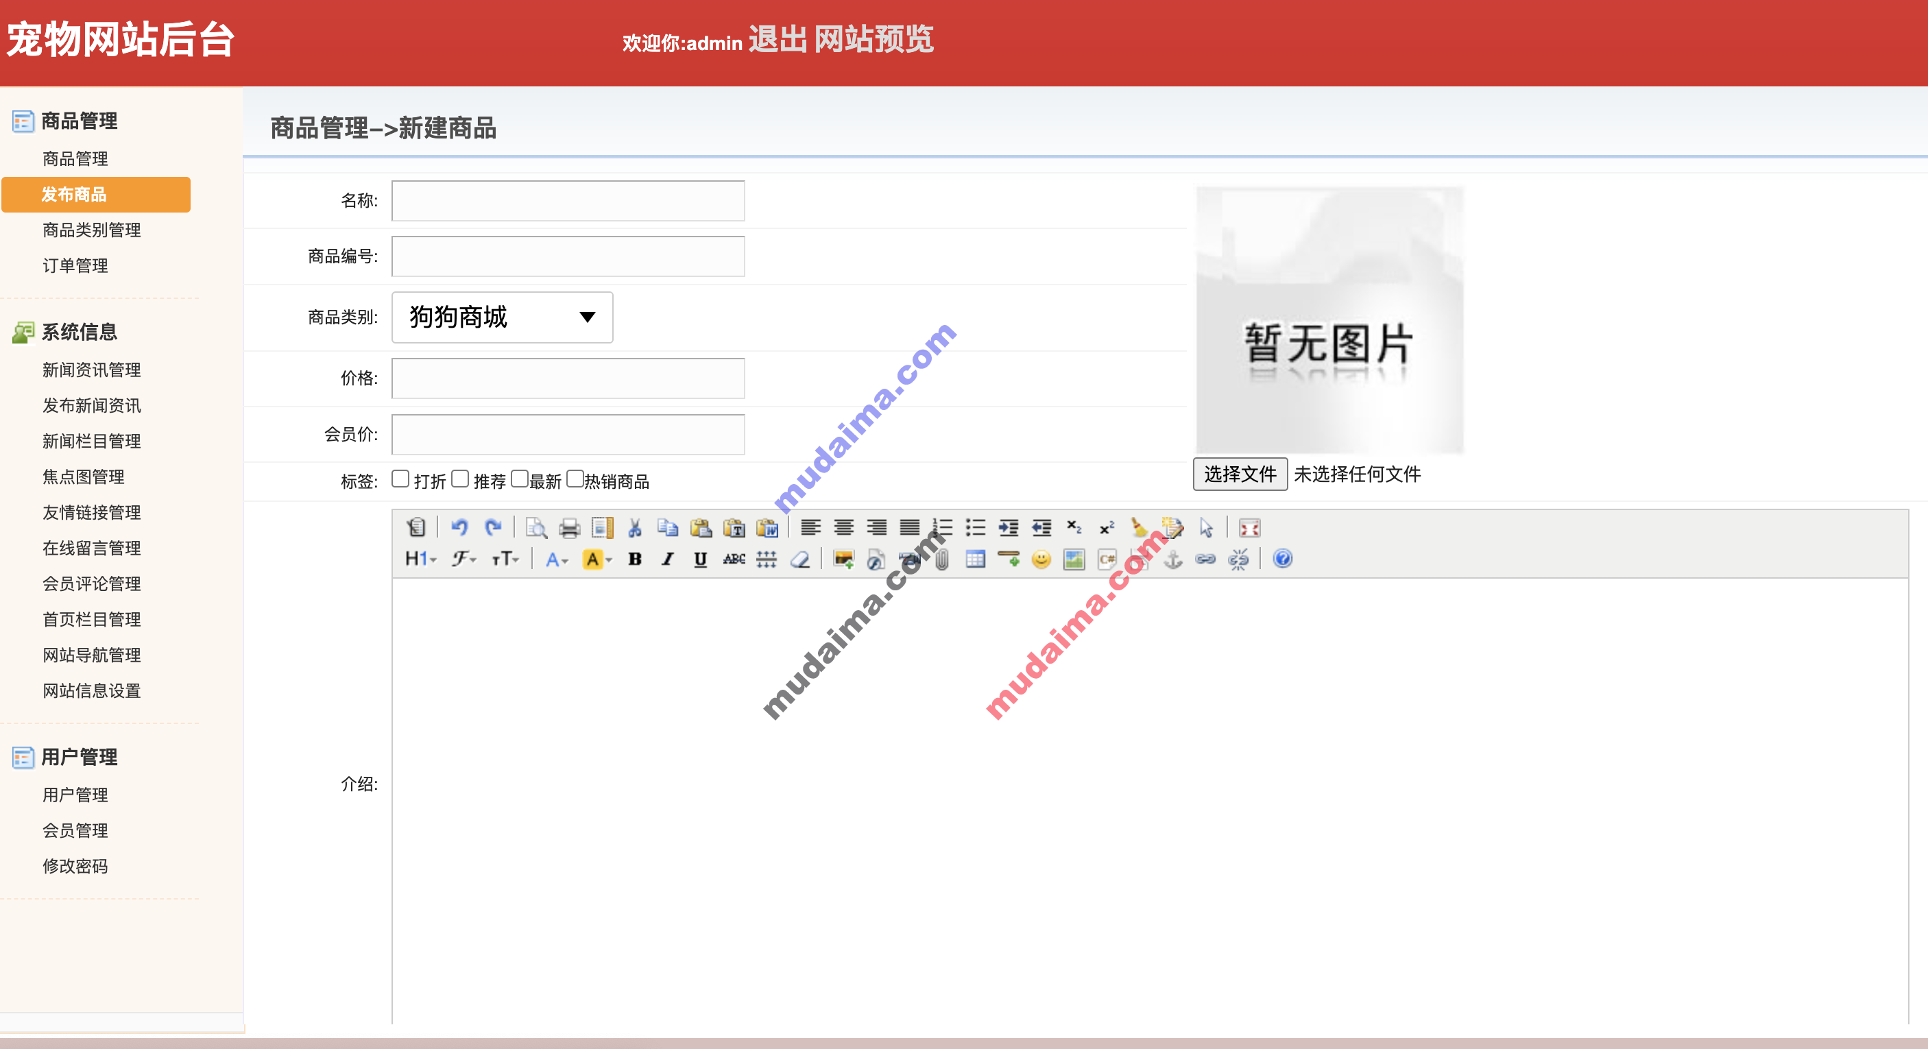Italicize text in the editor
The height and width of the screenshot is (1049, 1928).
(x=668, y=559)
